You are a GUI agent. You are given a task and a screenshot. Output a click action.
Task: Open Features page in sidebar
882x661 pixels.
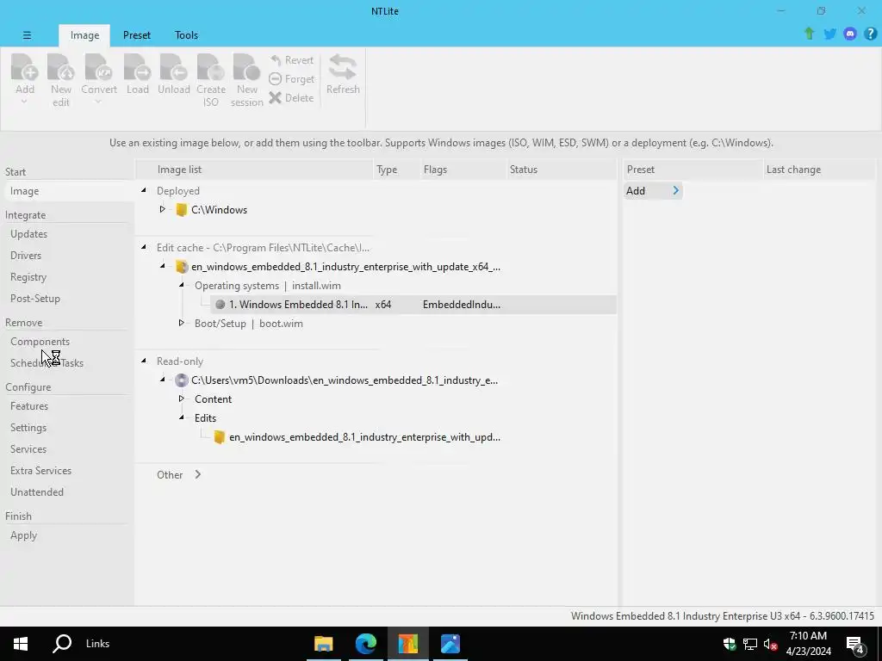point(29,406)
